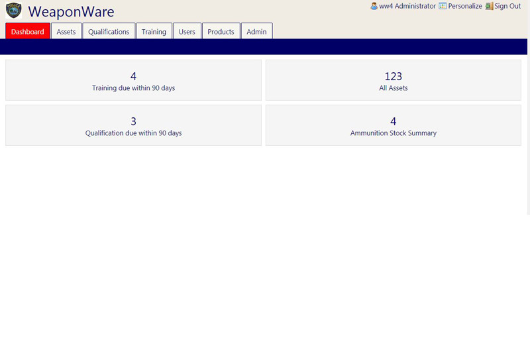Click the WeaponWare title text
The image size is (530, 350).
[71, 12]
